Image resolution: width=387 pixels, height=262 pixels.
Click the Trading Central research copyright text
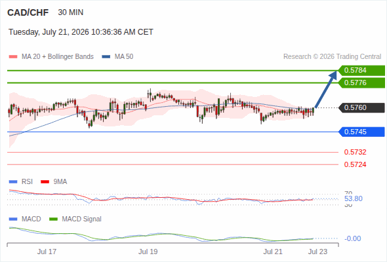(332, 57)
